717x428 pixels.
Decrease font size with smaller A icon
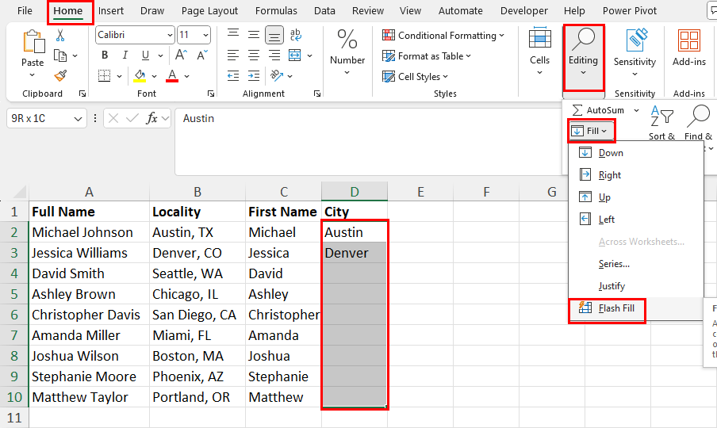click(202, 55)
